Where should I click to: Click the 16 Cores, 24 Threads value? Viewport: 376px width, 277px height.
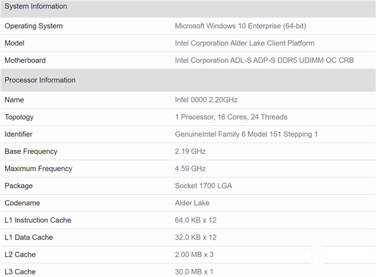pos(231,117)
